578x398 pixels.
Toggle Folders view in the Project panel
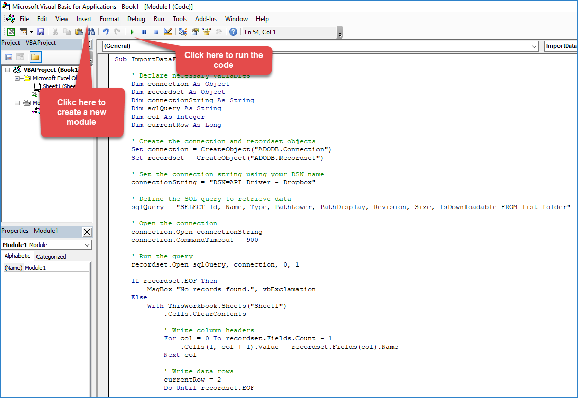35,57
